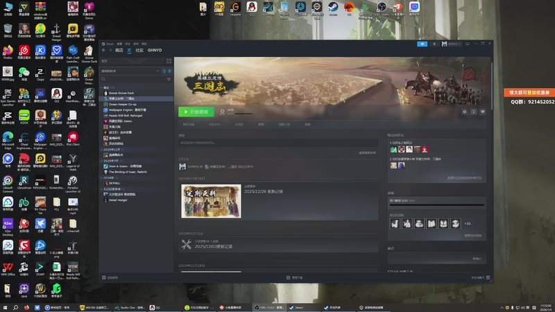Switch library to grid view icon
This screenshot has width=555, height=312.
point(169,61)
